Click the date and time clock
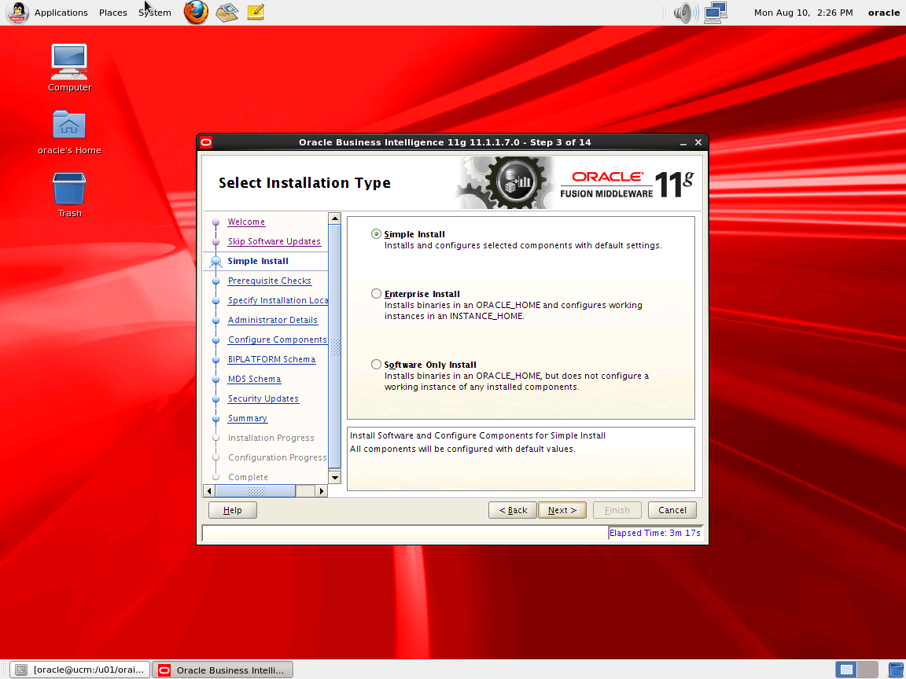 coord(803,12)
